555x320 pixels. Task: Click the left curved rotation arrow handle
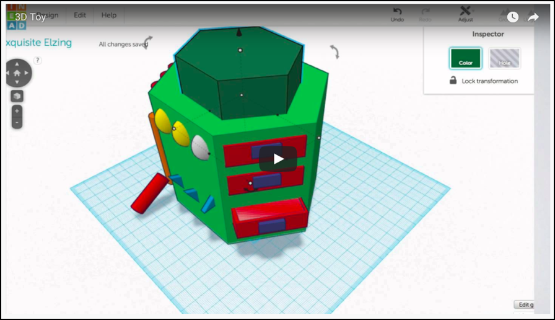(x=147, y=42)
